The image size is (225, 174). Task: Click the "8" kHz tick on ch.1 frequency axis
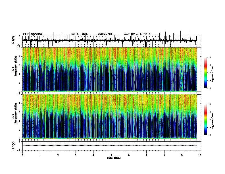(x=20, y=56)
